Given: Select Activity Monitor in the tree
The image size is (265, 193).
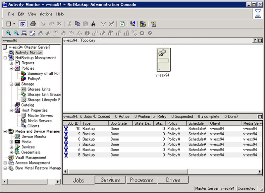Looking at the screenshot, I should point(28,53).
